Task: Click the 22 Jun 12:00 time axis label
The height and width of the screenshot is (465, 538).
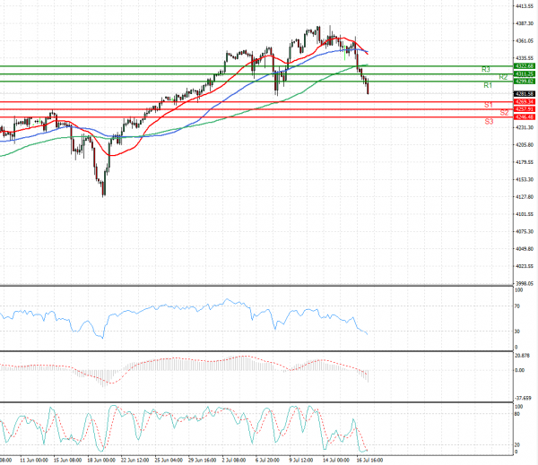Action: (x=134, y=461)
